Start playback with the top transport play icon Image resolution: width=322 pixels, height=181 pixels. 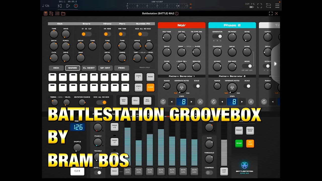tap(68, 6)
